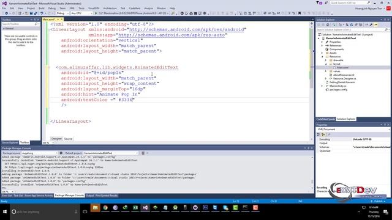Viewport: 392px width, 220px height.
Task: Switch to the Error List tab
Action: [7, 196]
